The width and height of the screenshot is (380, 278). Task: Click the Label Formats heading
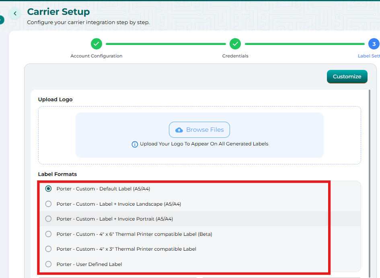[x=58, y=174]
